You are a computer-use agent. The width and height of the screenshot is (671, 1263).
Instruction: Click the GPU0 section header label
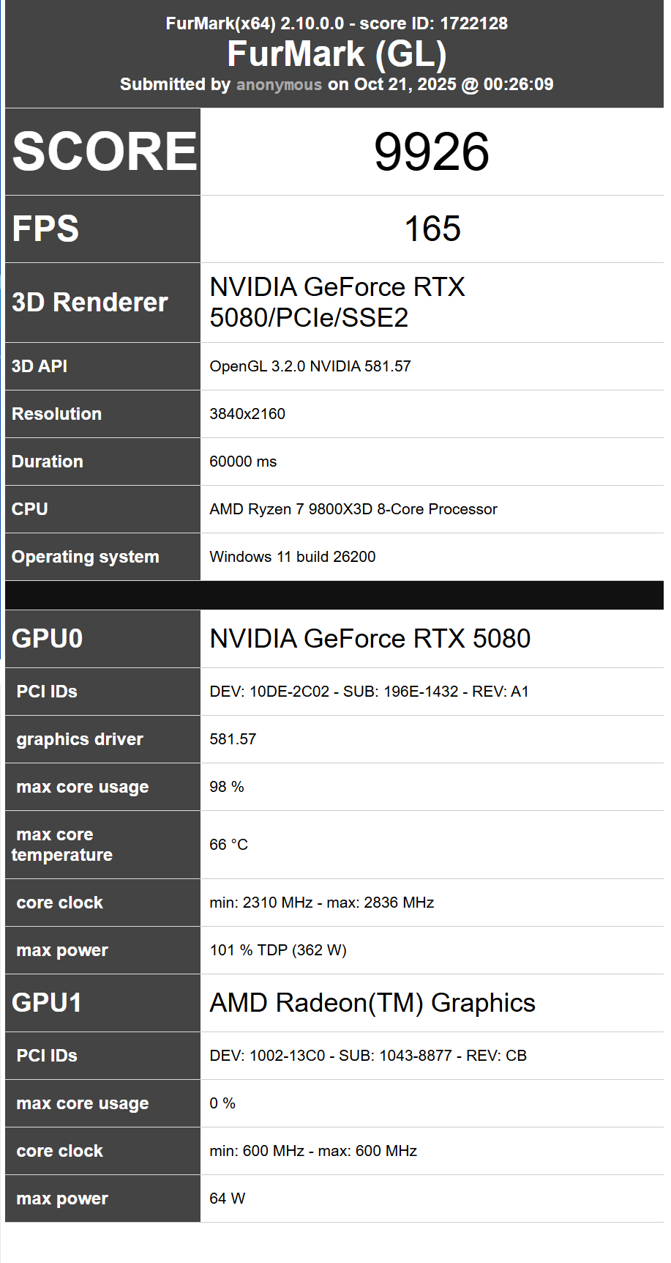click(48, 639)
